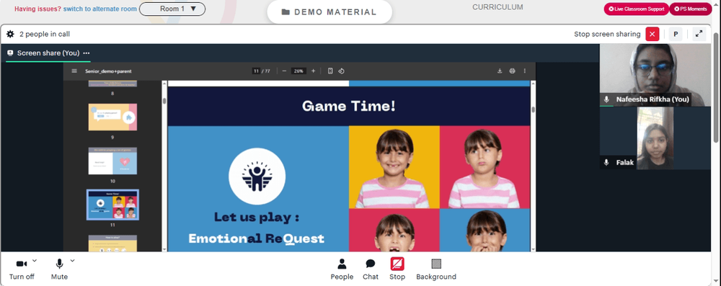Select slide 11 Game Time thumbnail
The height and width of the screenshot is (286, 721).
pyautogui.click(x=112, y=205)
